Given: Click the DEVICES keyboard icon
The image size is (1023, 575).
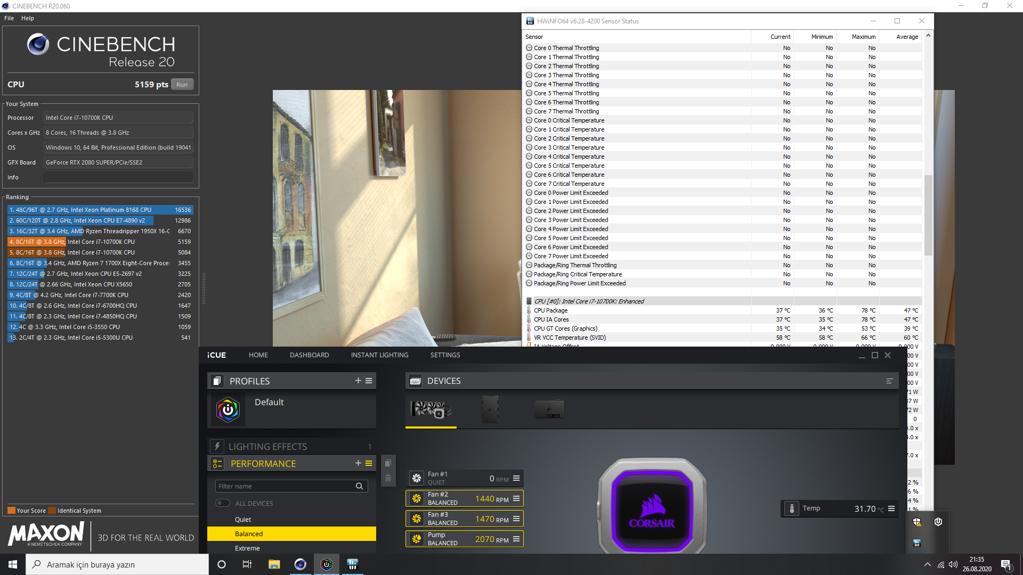Looking at the screenshot, I should point(416,381).
